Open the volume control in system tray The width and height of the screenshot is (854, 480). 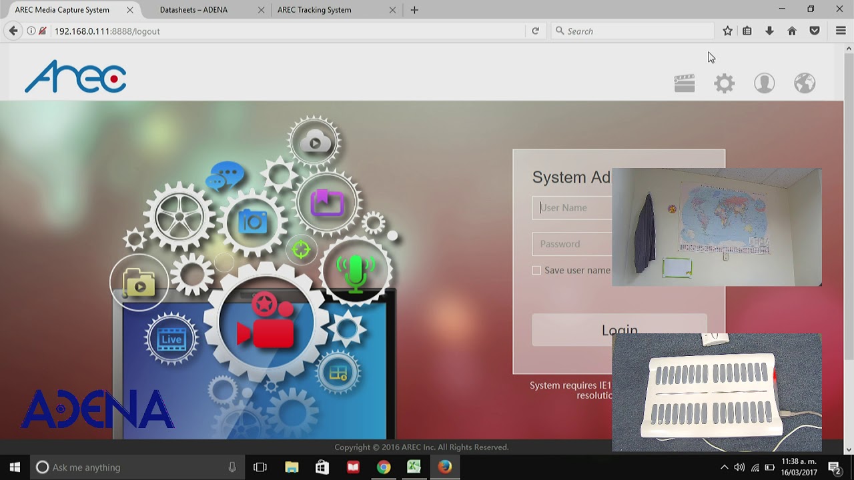point(739,467)
